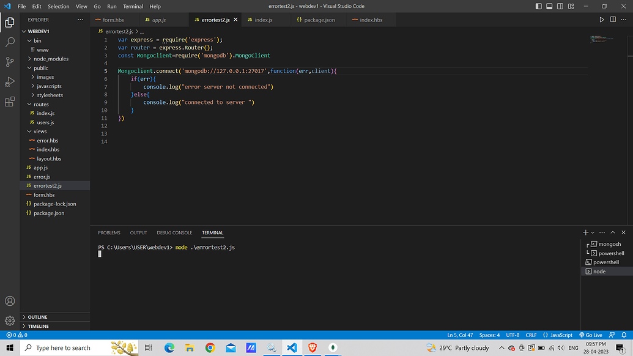633x356 pixels.
Task: Change indentation via Spaces: 4 in status bar
Action: click(x=489, y=335)
